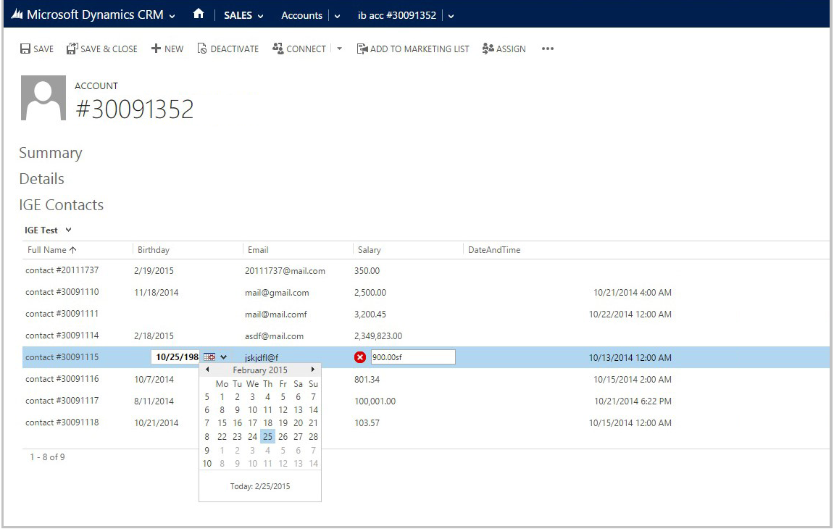The height and width of the screenshot is (529, 834).
Task: Click the Assign users icon
Action: coord(488,49)
